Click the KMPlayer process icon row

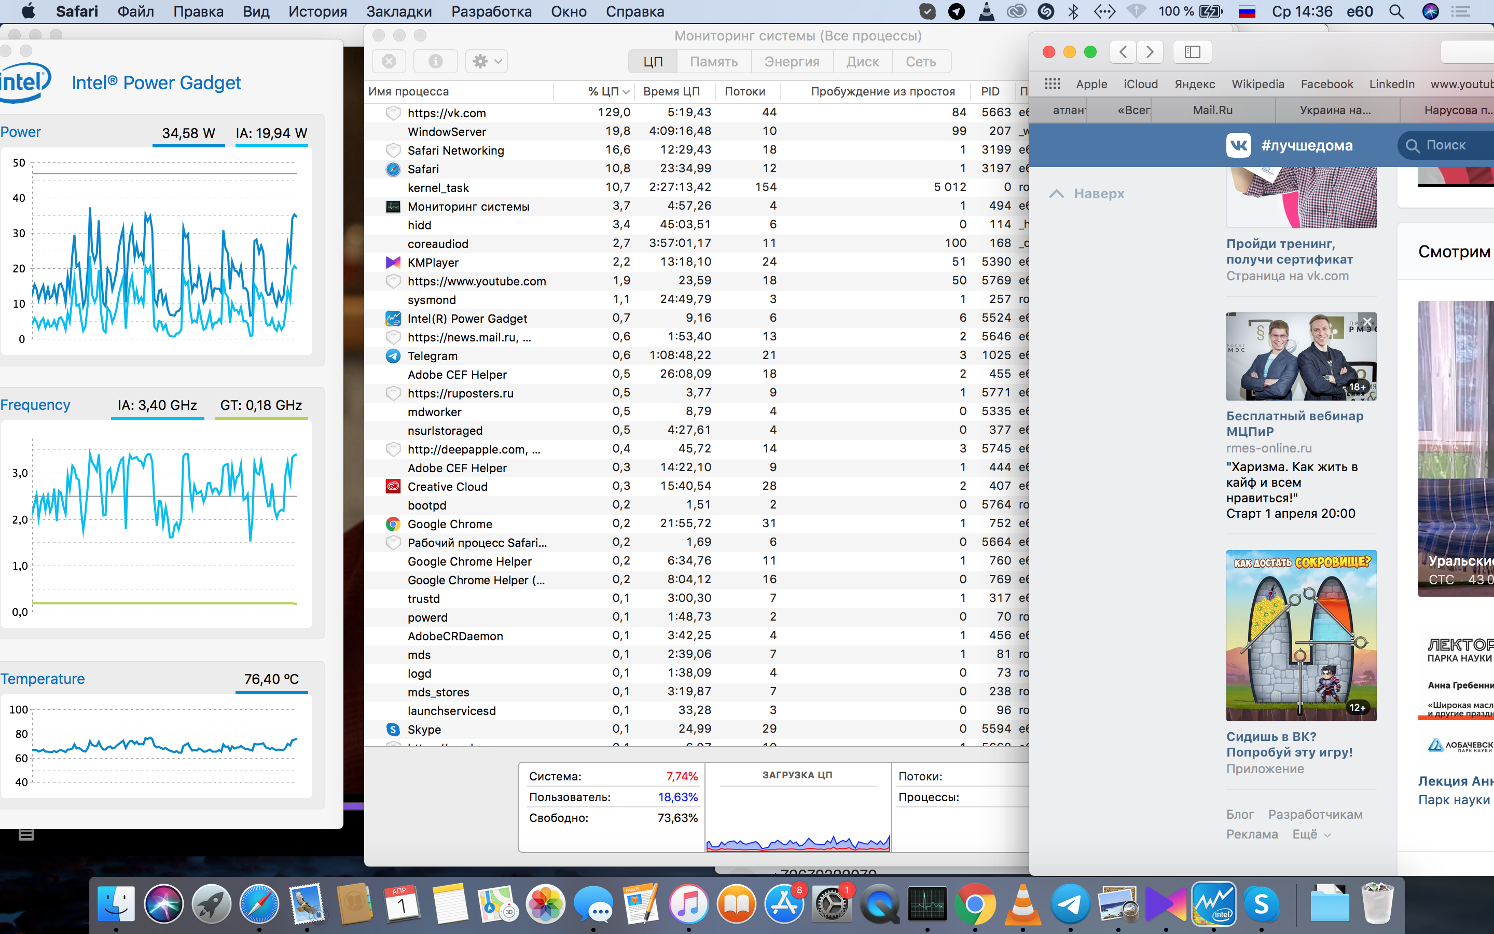click(x=393, y=263)
